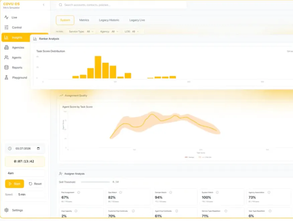
Task: Show info for Domain Match
Action: point(171,192)
